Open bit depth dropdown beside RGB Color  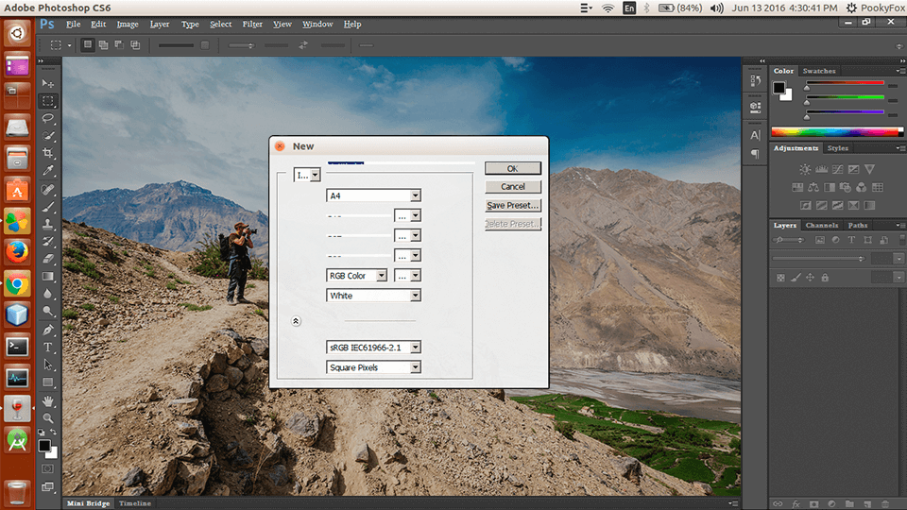pyautogui.click(x=407, y=276)
